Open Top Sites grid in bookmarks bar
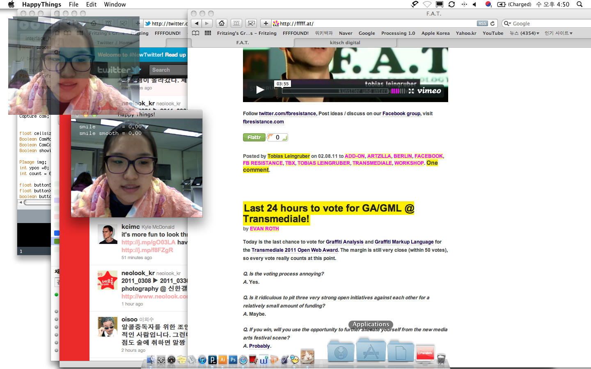Image resolution: width=591 pixels, height=369 pixels. coord(208,33)
